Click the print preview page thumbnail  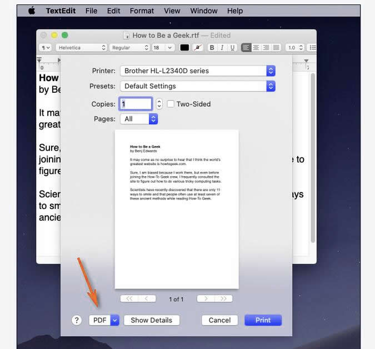177,210
